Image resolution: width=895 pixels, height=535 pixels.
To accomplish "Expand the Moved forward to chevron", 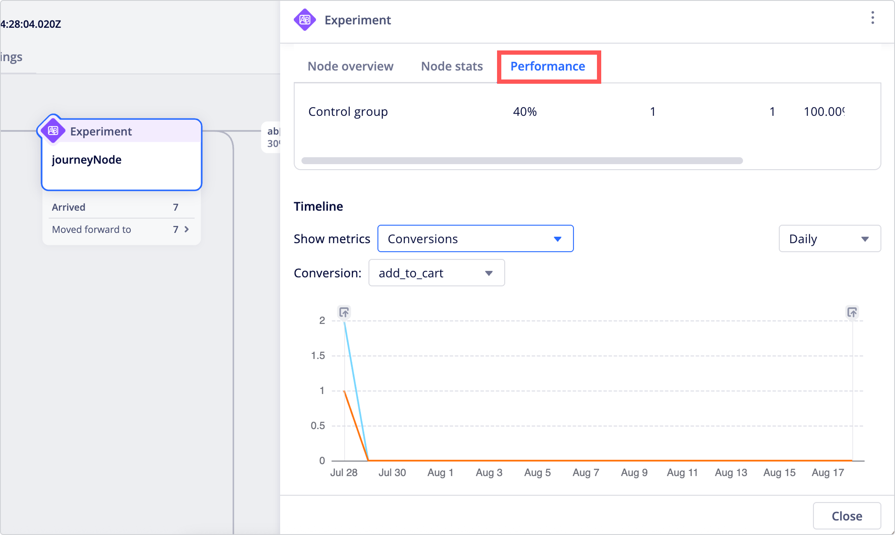I will point(187,229).
